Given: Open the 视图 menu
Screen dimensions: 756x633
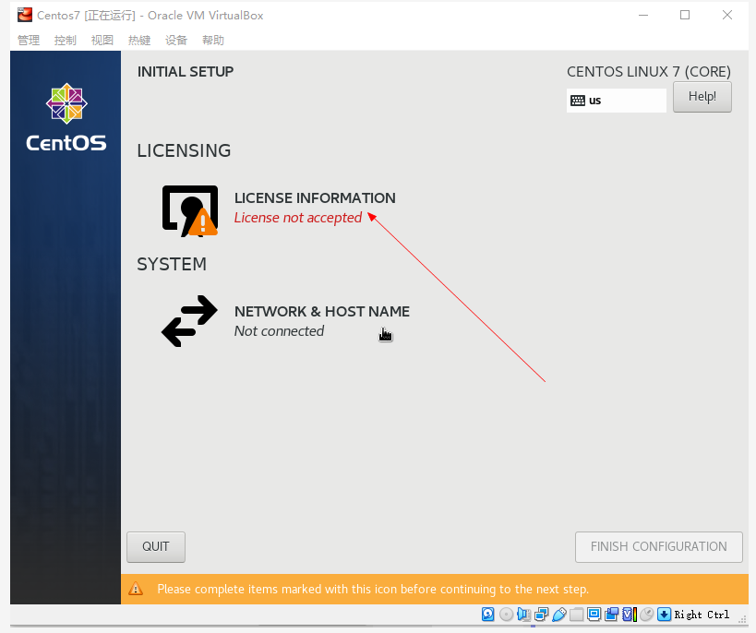Looking at the screenshot, I should point(102,40).
